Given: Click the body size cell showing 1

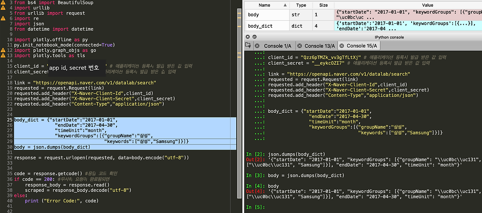Looking at the screenshot, I should pyautogui.click(x=323, y=15).
